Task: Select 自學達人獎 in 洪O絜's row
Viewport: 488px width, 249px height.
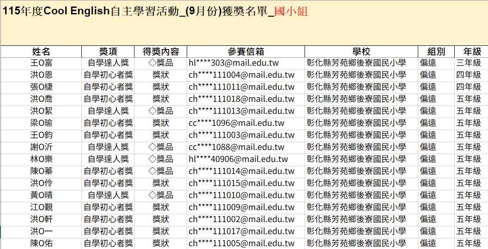Action: pos(108,111)
